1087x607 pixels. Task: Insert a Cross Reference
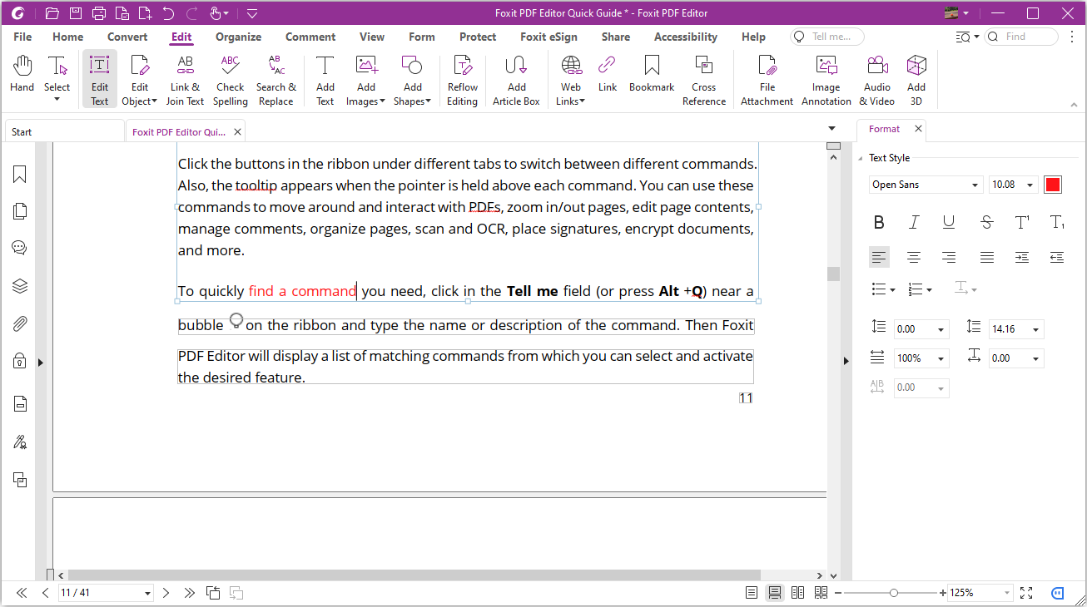point(704,77)
